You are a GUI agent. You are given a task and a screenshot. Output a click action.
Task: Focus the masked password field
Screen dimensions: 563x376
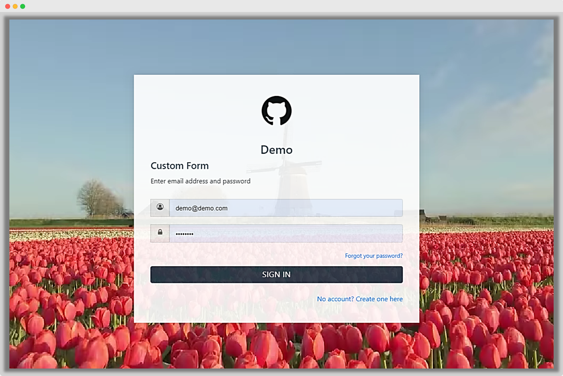[285, 233]
